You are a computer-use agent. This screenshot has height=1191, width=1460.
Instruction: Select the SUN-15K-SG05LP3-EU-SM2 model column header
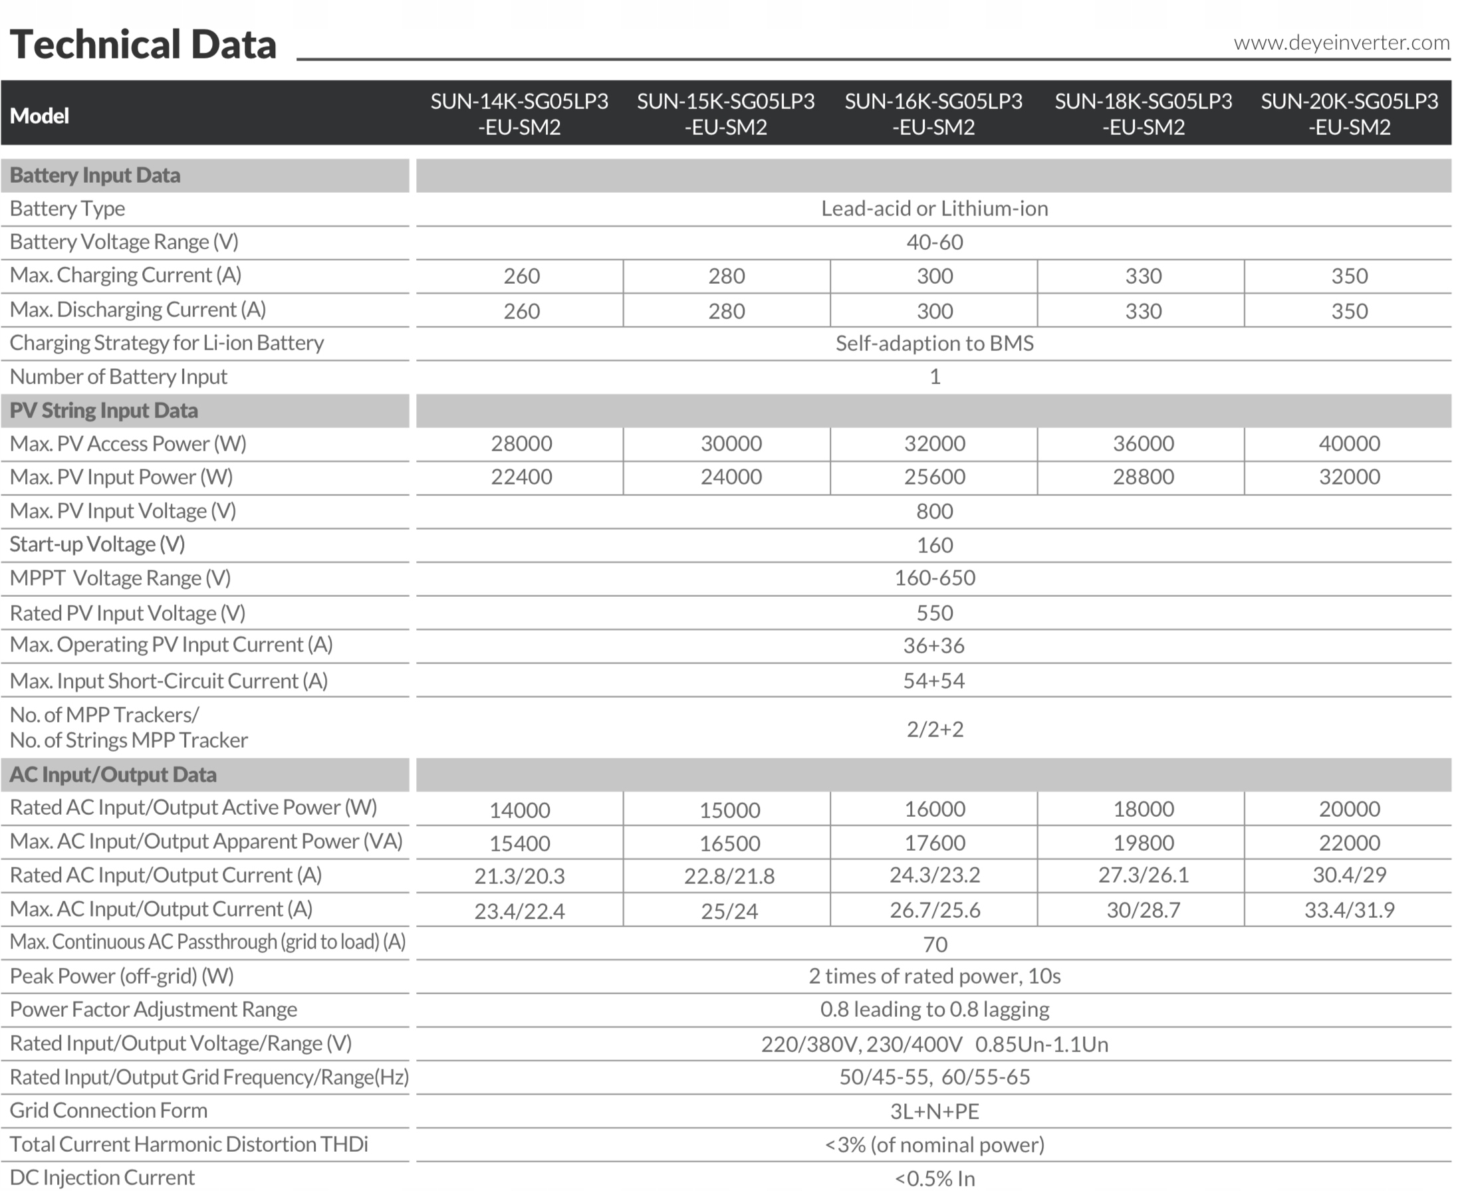[725, 114]
